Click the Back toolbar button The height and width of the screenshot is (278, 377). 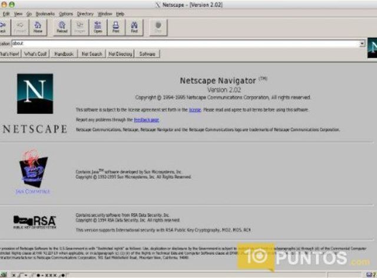point(4,28)
